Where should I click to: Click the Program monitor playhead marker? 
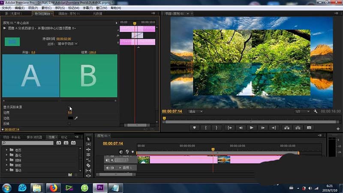[164, 118]
